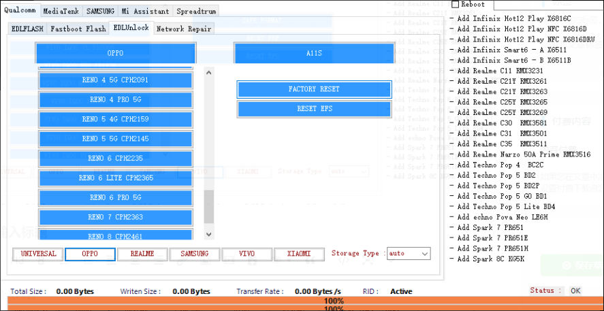Screen dimensions: 604x311
Task: Click log line Add Realme C30 RMX3581
Action: pyautogui.click(x=498, y=123)
